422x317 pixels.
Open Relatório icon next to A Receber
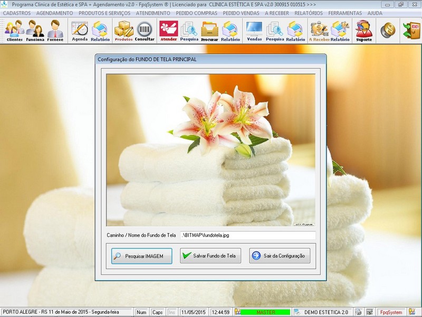click(x=340, y=31)
